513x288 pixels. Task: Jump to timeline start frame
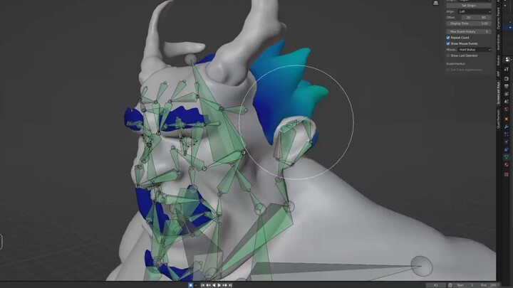coord(202,285)
